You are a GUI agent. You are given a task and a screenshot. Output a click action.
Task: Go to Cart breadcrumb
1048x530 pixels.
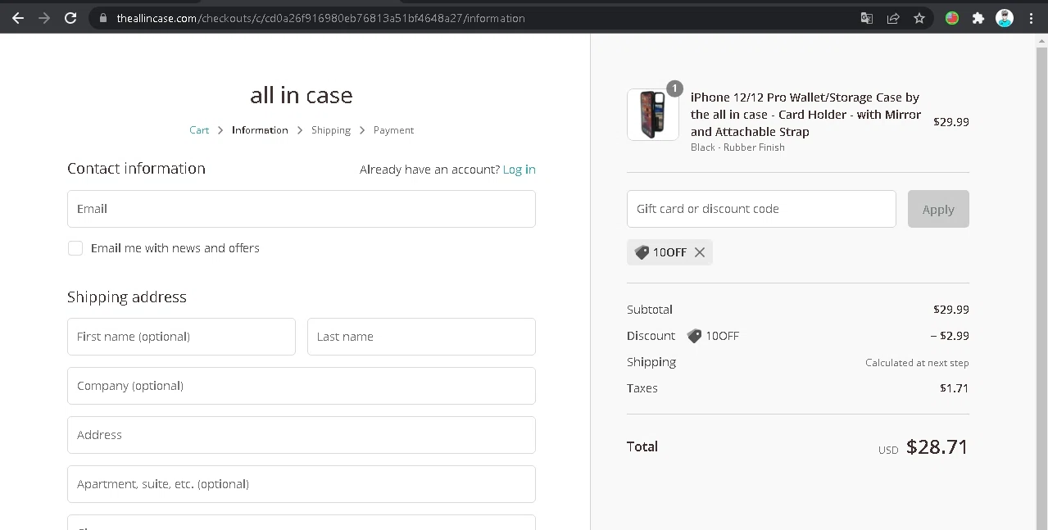pos(199,130)
